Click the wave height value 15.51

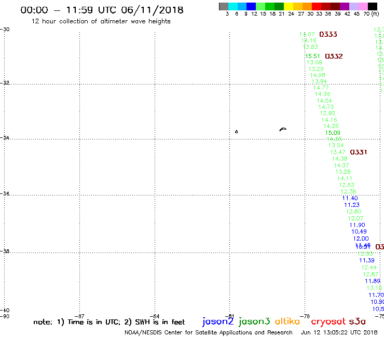pos(312,57)
